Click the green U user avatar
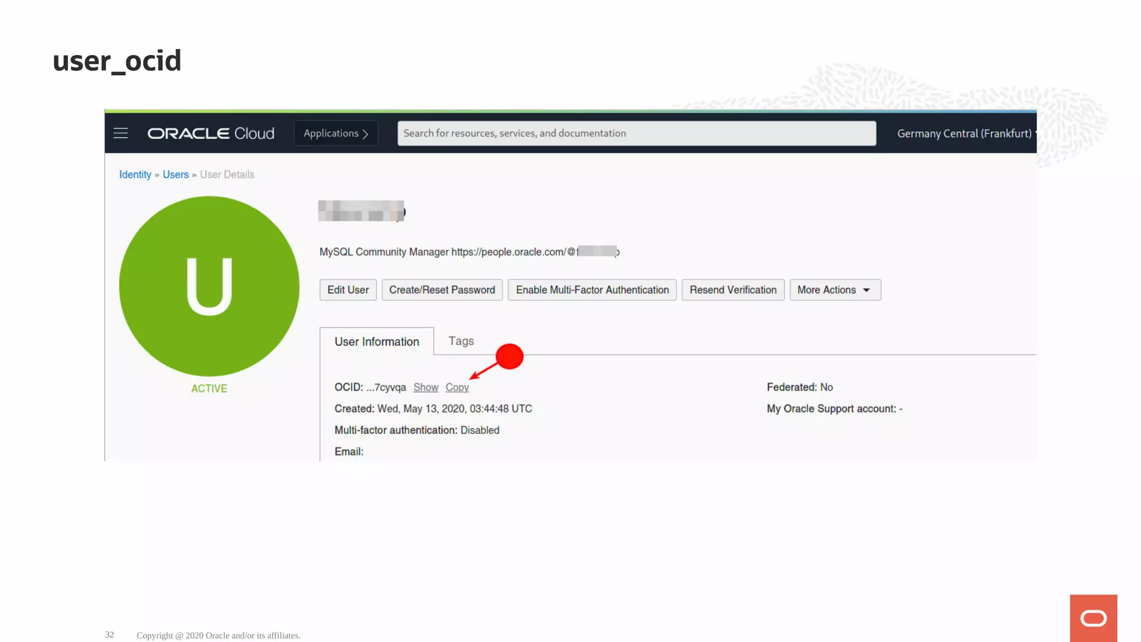Image resolution: width=1141 pixels, height=642 pixels. click(x=209, y=286)
